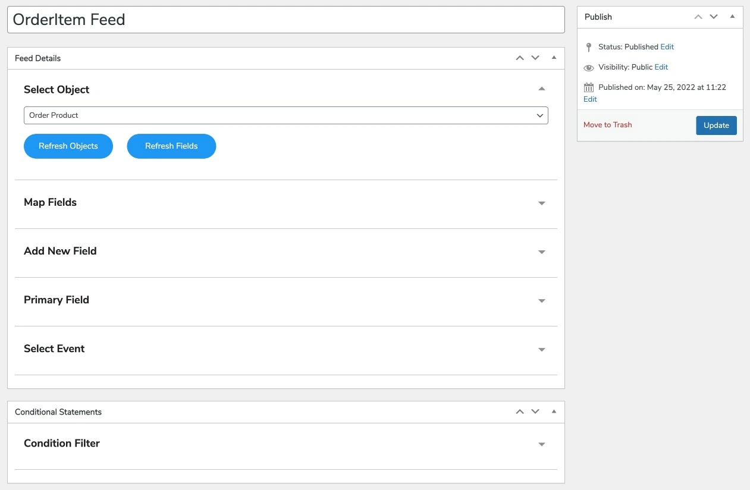
Task: Expand the Primary Field section
Action: [x=541, y=301]
